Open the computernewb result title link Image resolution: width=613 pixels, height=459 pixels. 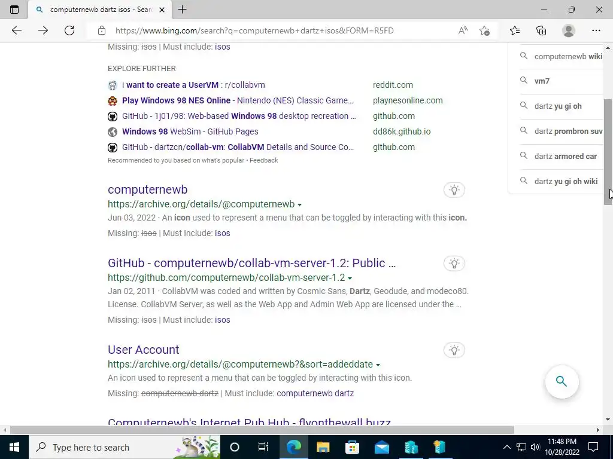pos(147,189)
